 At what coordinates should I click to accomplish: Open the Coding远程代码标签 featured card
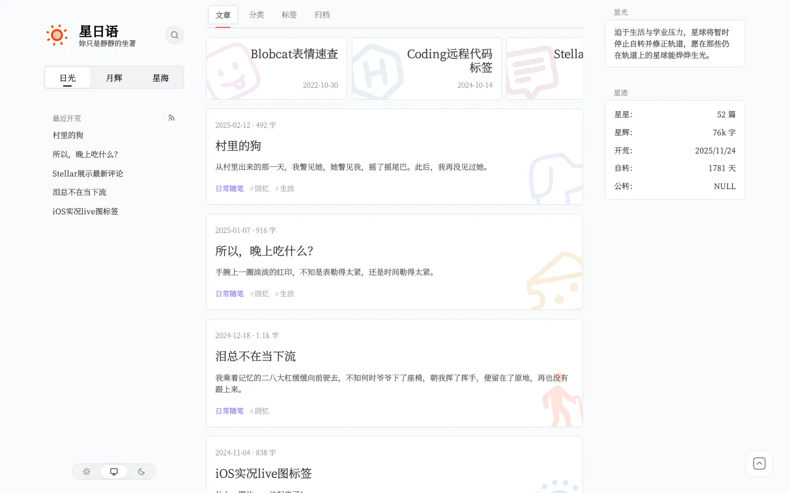427,68
